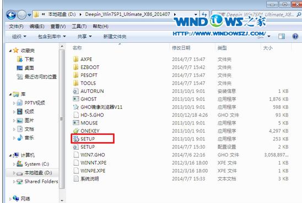The image size is (302, 203).
Task: Open the help question mark icon
Action: (295, 36)
